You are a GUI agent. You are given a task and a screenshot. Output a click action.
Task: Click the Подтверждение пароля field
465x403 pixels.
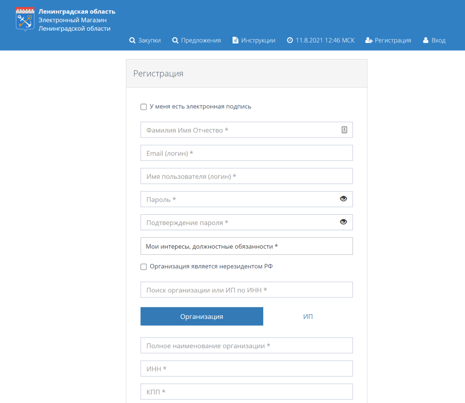coord(247,222)
